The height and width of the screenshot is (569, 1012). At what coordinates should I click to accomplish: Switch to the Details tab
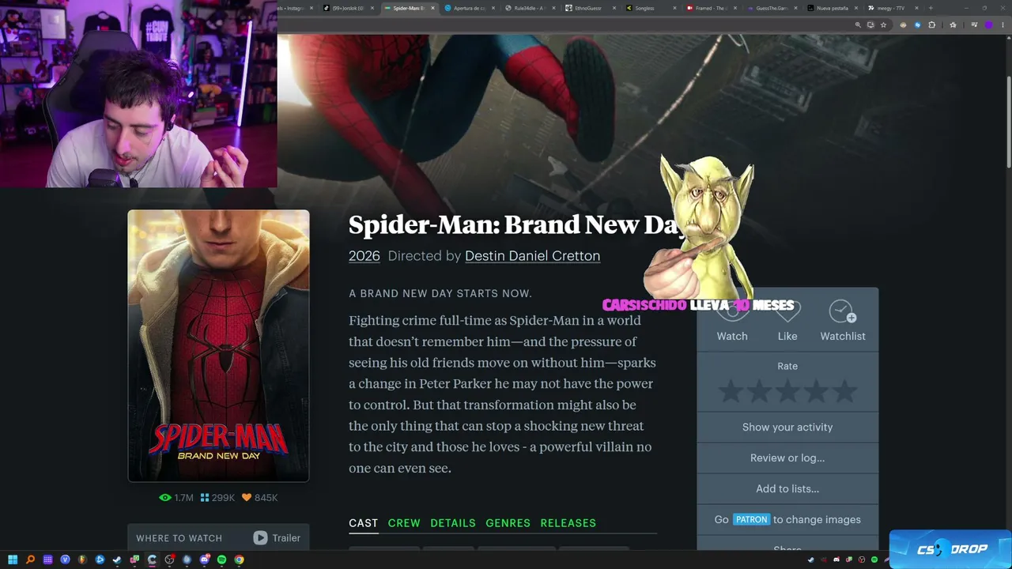(453, 523)
